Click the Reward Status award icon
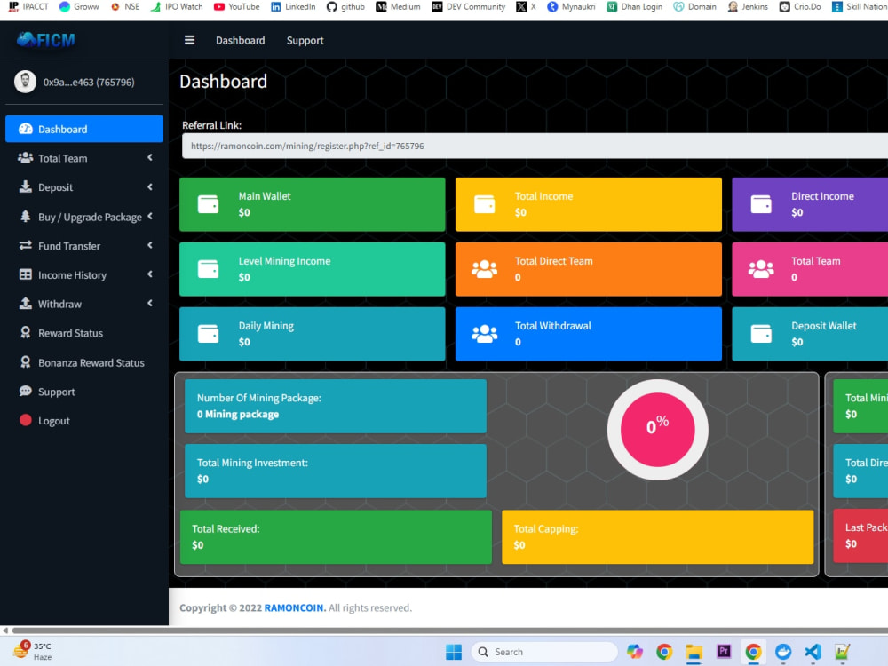The width and height of the screenshot is (888, 666). click(26, 332)
